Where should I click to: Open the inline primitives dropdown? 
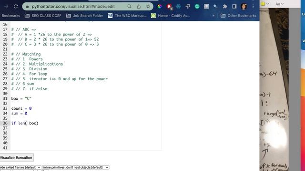[75, 167]
